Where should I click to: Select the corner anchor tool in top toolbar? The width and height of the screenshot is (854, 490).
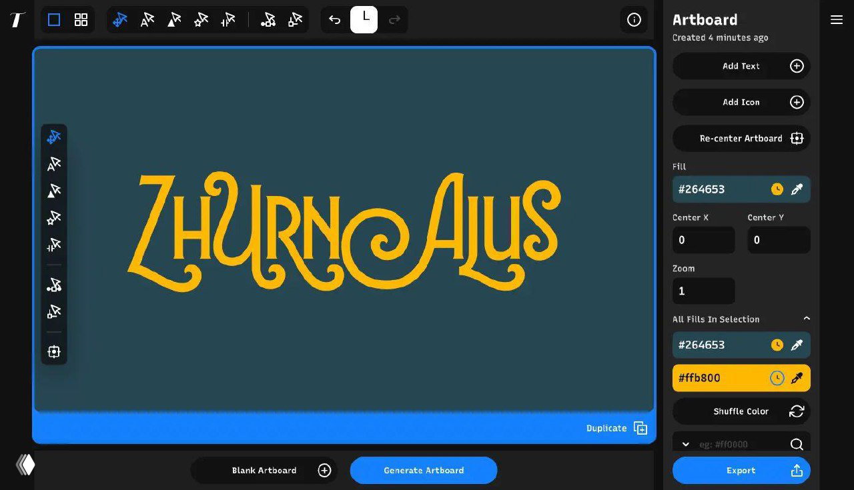(x=295, y=20)
